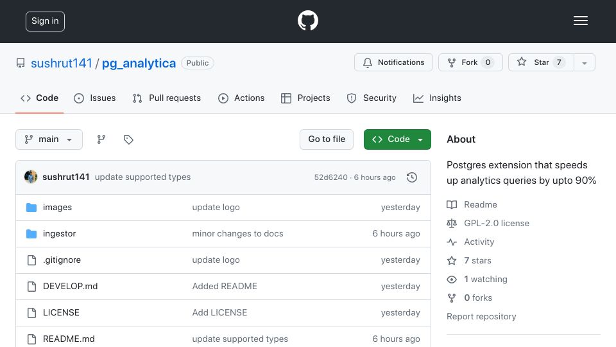This screenshot has width=616, height=347.
Task: Open the 'Added README' commit message
Action: pos(225,287)
